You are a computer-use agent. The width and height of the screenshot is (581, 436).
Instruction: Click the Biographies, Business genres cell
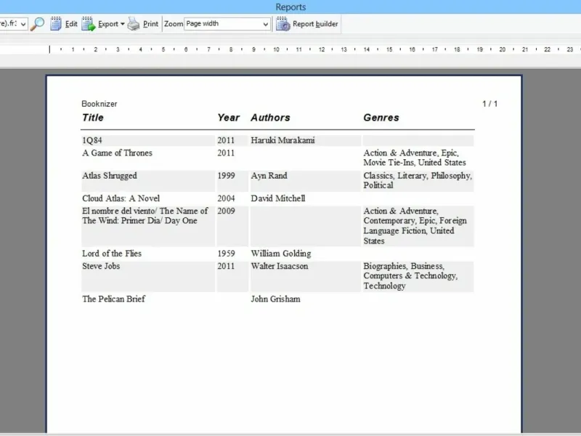click(418, 276)
